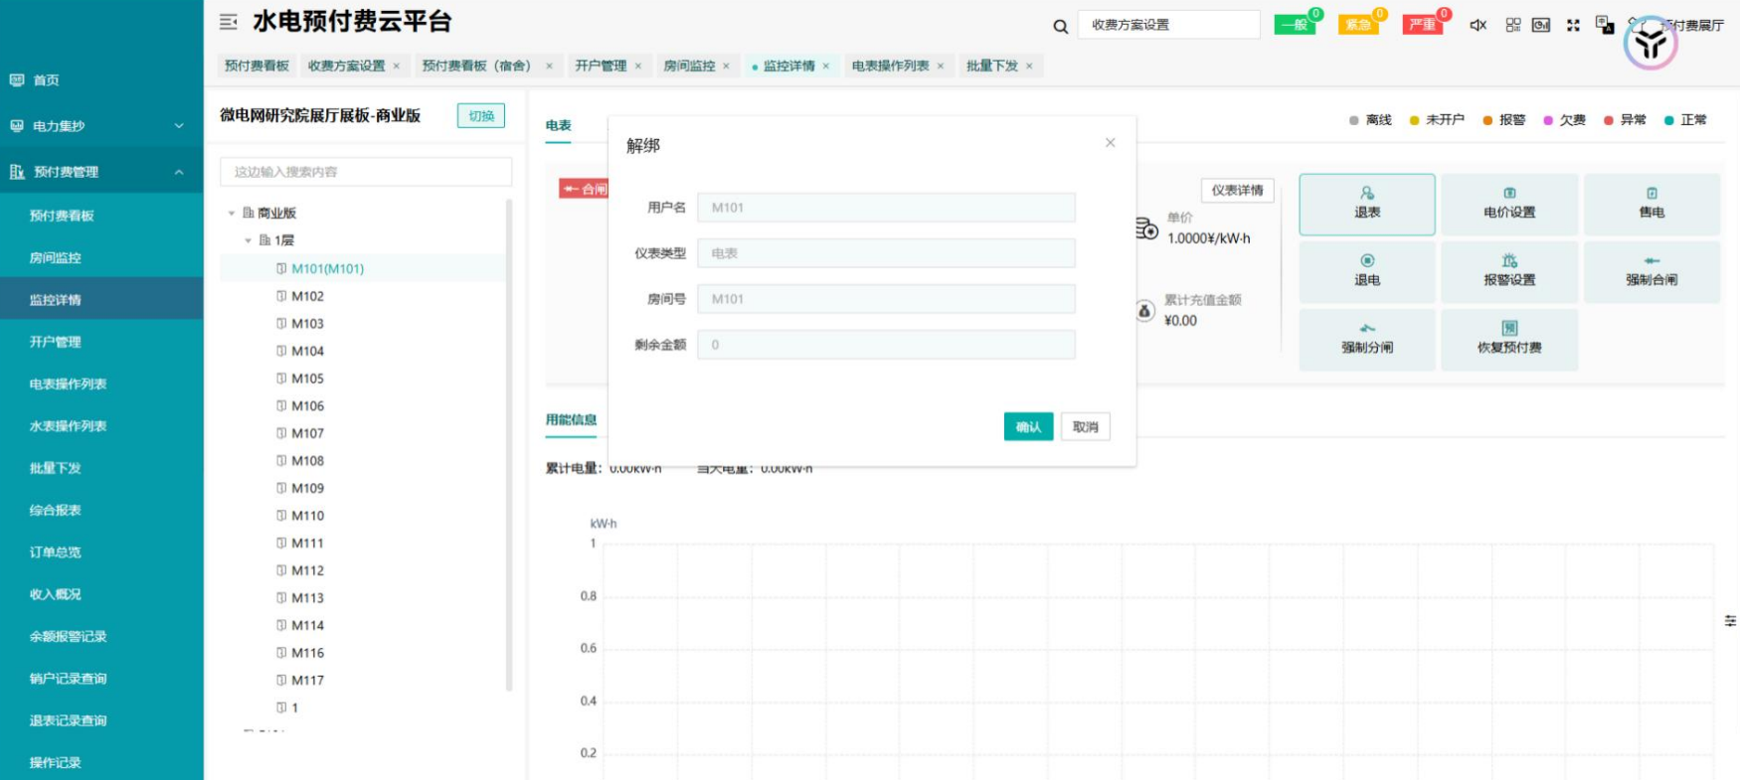This screenshot has width=1740, height=780.
Task: Click the header search box showing 收费方案设置
Action: [1168, 25]
